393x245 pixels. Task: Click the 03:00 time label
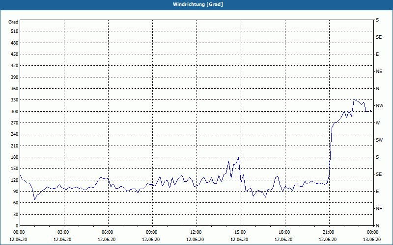(64, 232)
